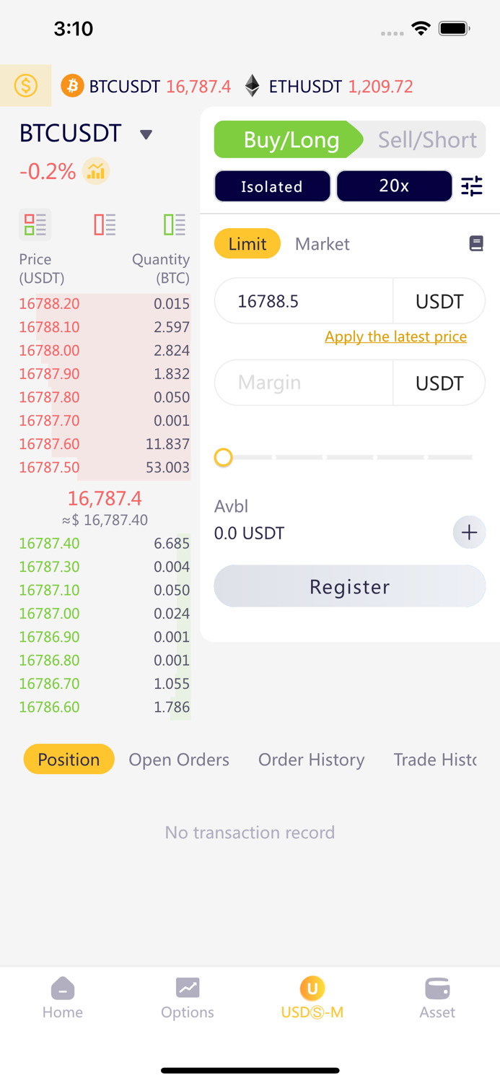Select the combined buy/sell order book view
The width and height of the screenshot is (500, 1083).
(35, 225)
